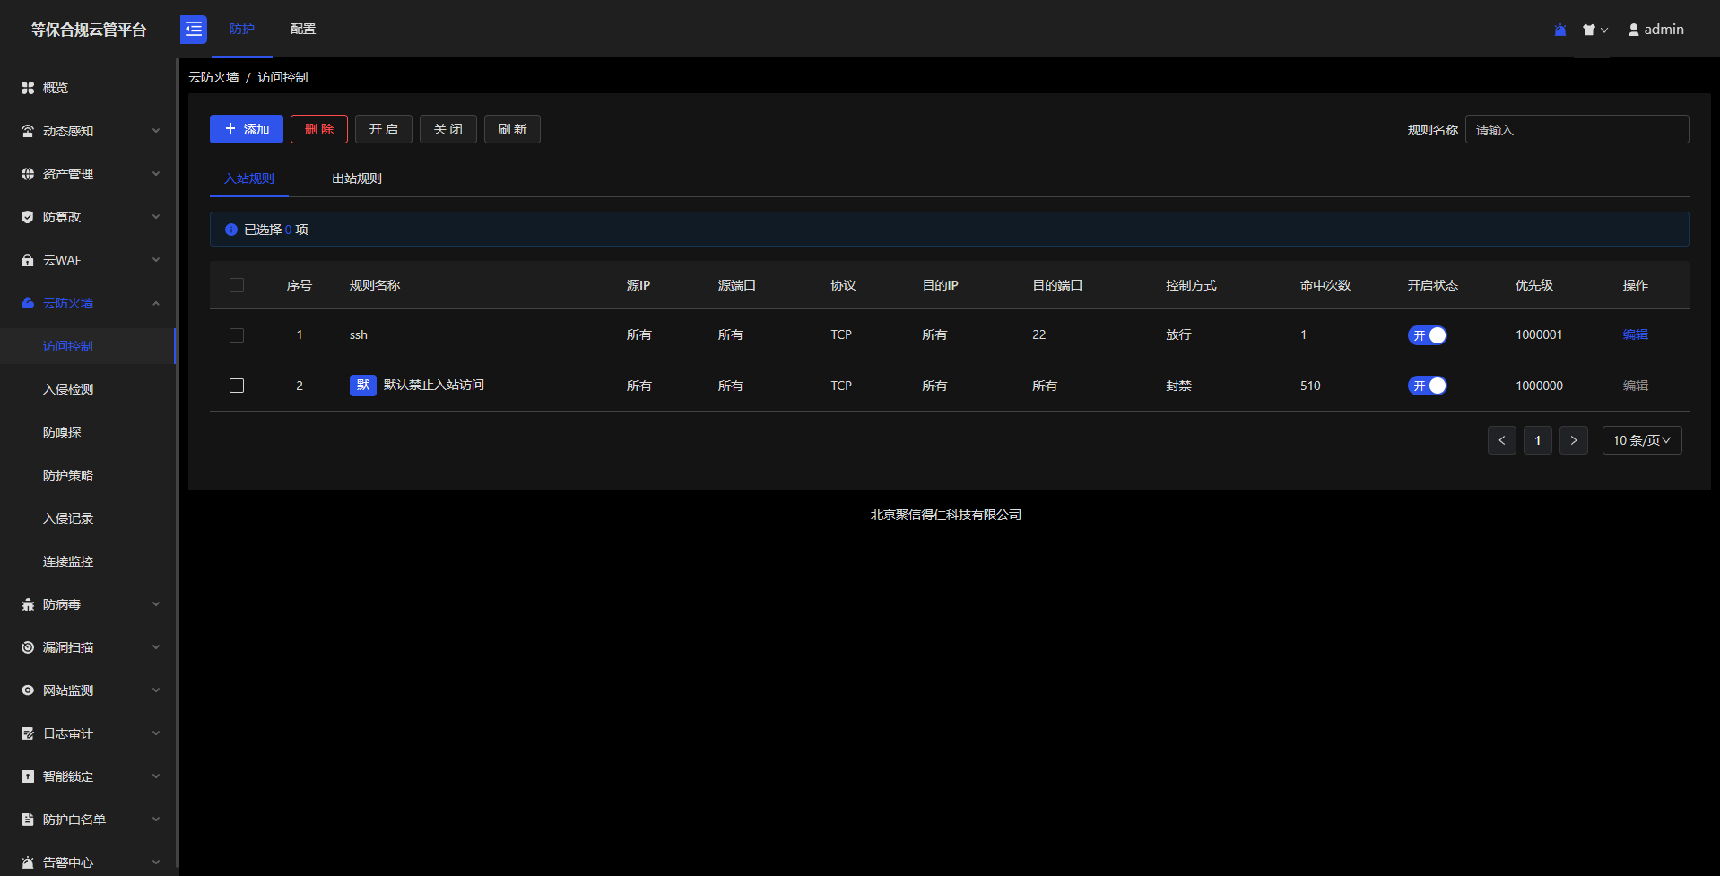
Task: Expand the 防病毒 menu chevron
Action: click(156, 604)
